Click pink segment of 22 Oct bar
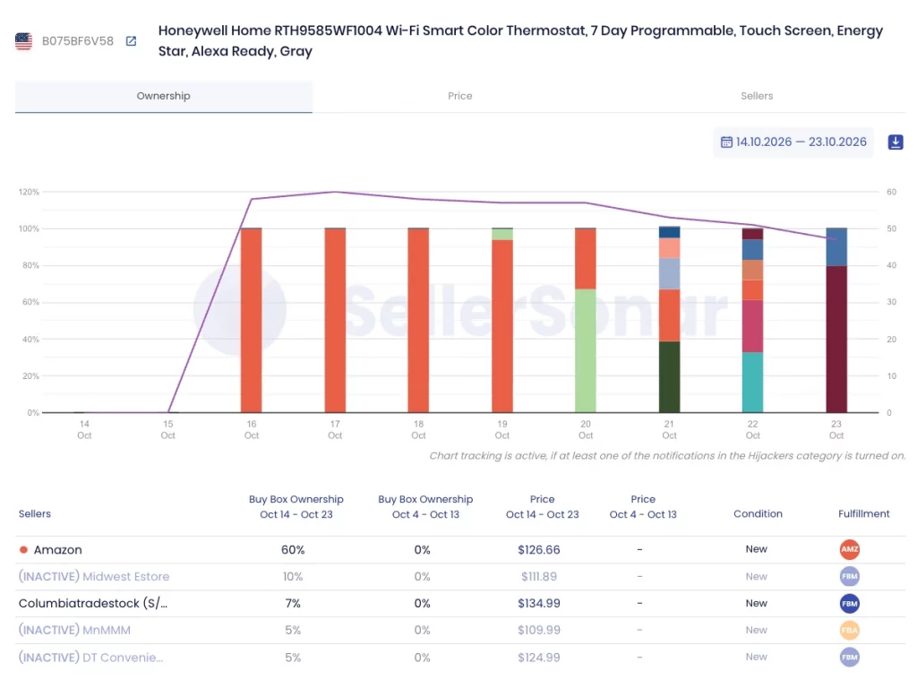 [x=752, y=326]
